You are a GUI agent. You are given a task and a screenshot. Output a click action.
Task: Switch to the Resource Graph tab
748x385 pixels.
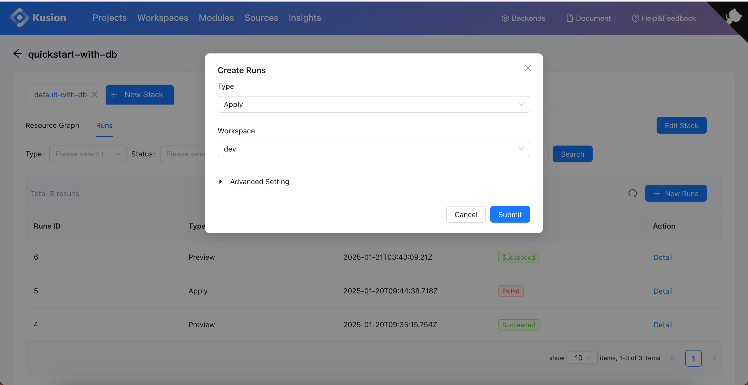pyautogui.click(x=52, y=125)
